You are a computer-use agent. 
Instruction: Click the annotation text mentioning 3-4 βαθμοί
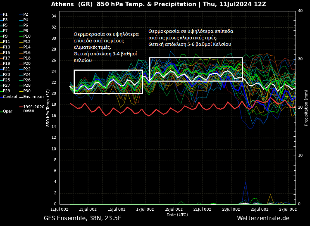point(106,47)
